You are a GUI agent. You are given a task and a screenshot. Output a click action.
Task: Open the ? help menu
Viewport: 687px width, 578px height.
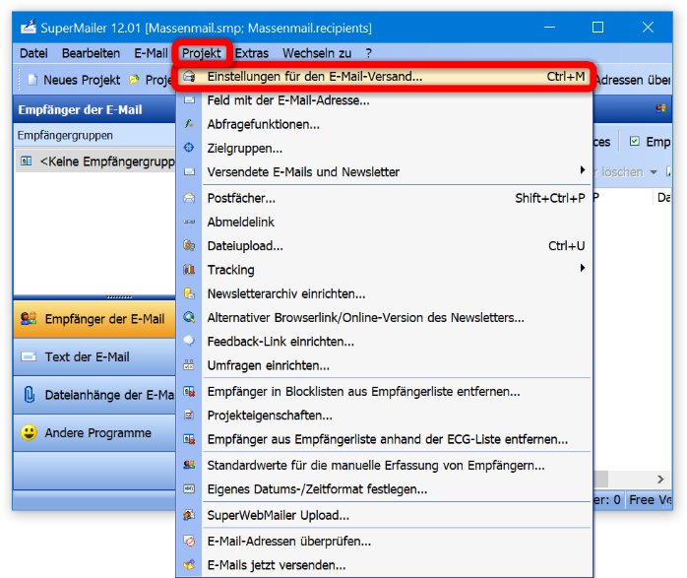[x=368, y=53]
